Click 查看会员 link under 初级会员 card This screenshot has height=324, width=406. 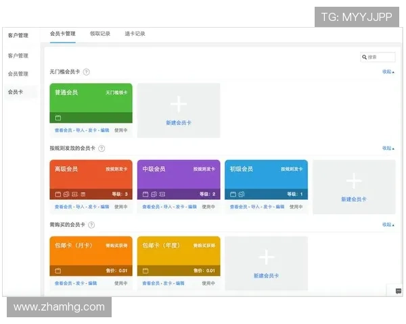pyautogui.click(x=238, y=207)
